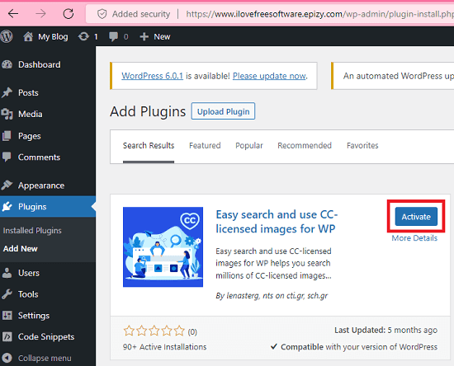This screenshot has height=366, width=454.
Task: Click the Added security shield icon
Action: pyautogui.click(x=102, y=14)
